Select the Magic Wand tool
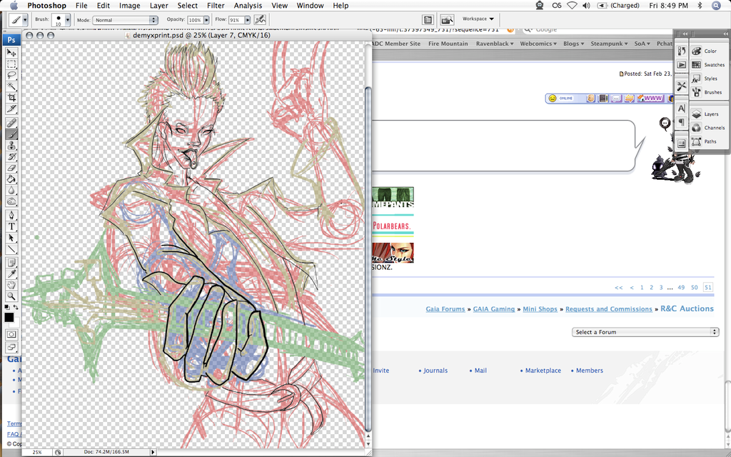Viewport: 731px width, 457px height. point(11,86)
